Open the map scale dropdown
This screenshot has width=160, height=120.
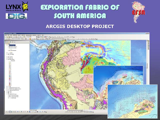click(37, 37)
